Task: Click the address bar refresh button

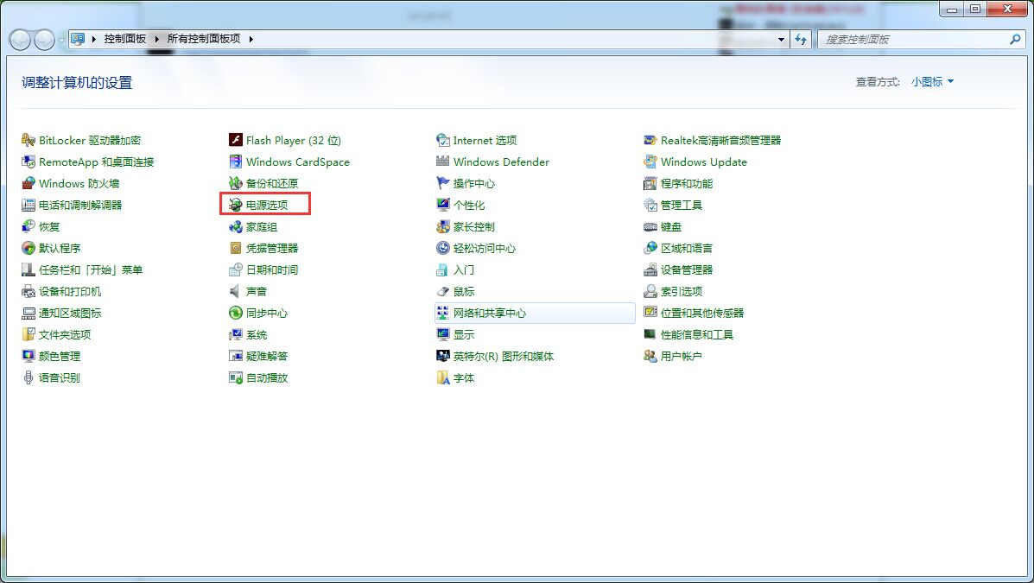Action: 801,40
